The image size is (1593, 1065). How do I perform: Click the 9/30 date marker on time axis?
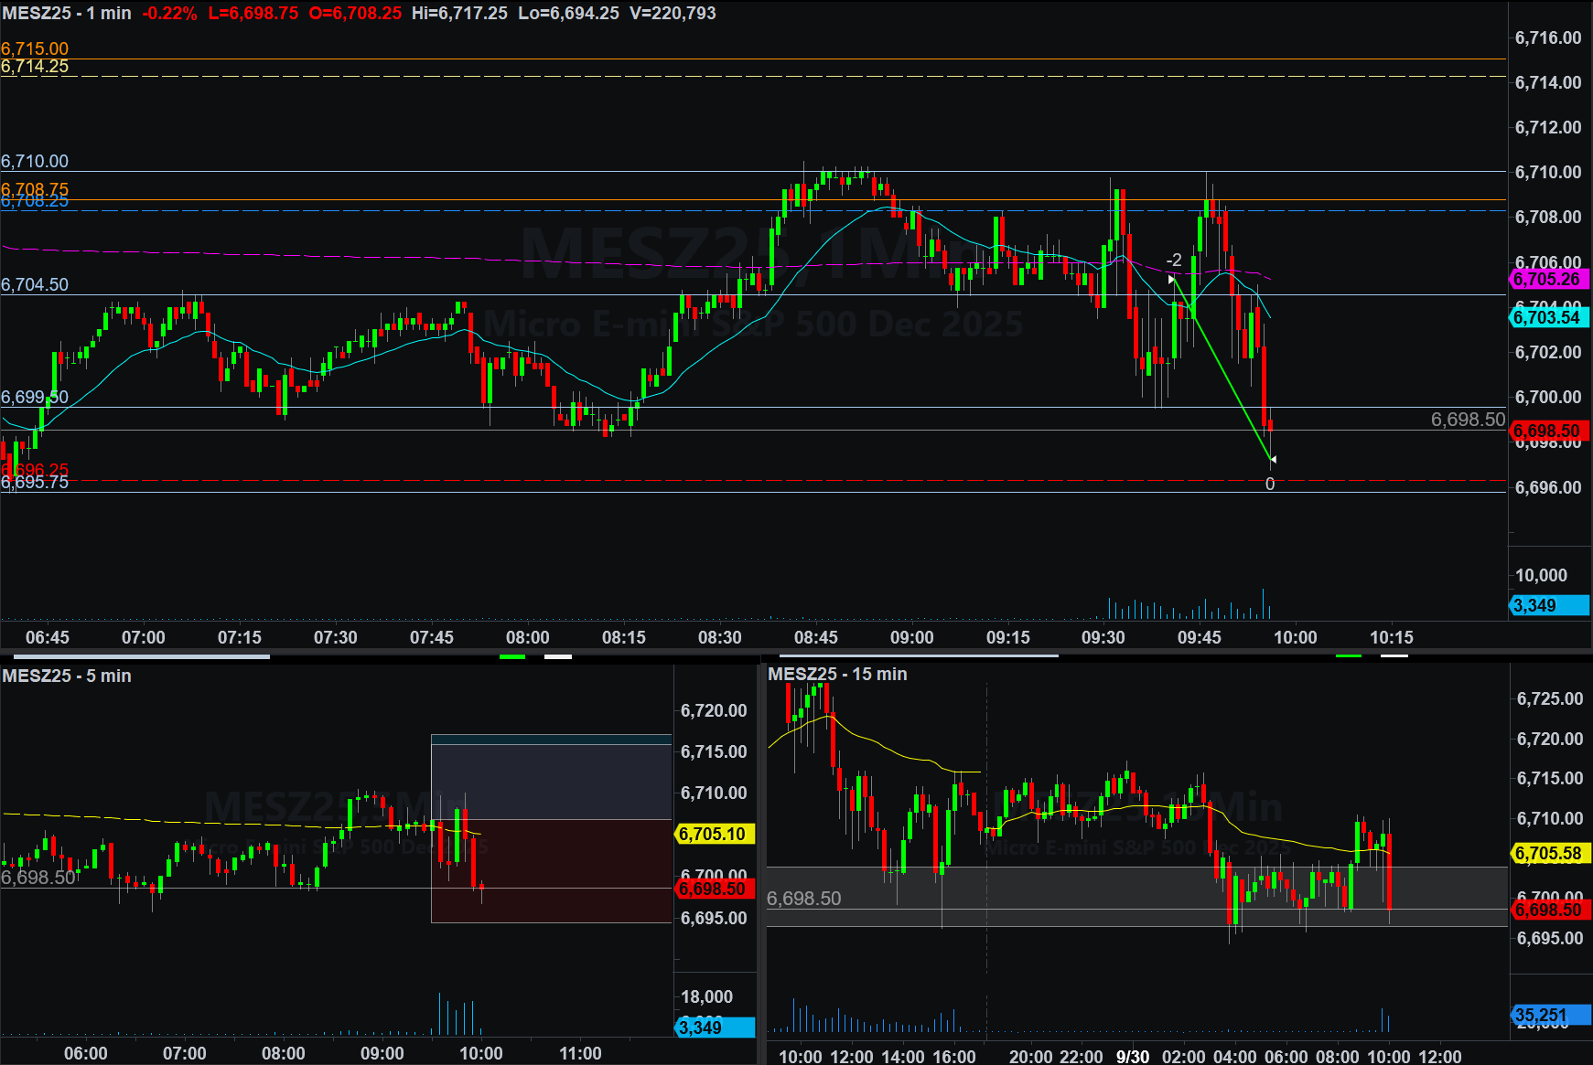click(x=1132, y=1056)
